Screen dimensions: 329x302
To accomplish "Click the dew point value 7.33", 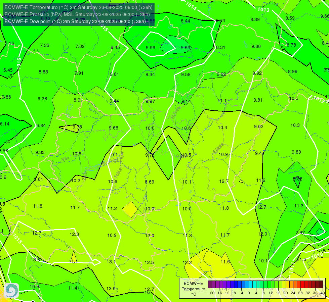I will [x=45, y=45].
